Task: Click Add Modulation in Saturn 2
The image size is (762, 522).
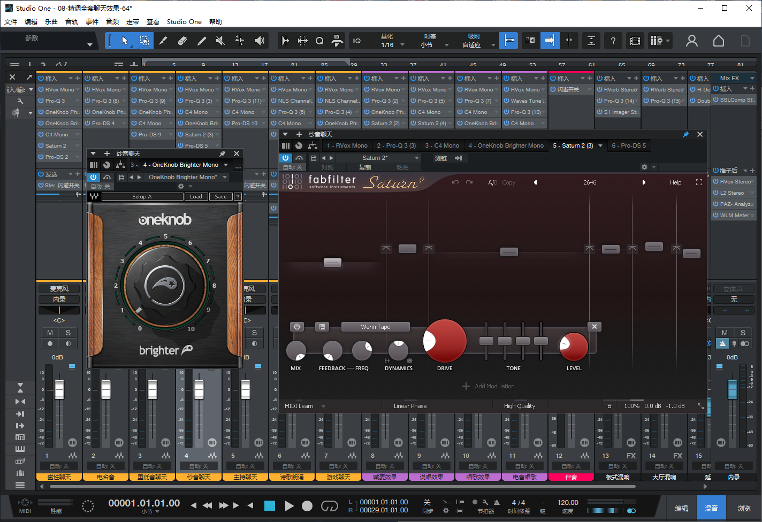Action: click(489, 386)
